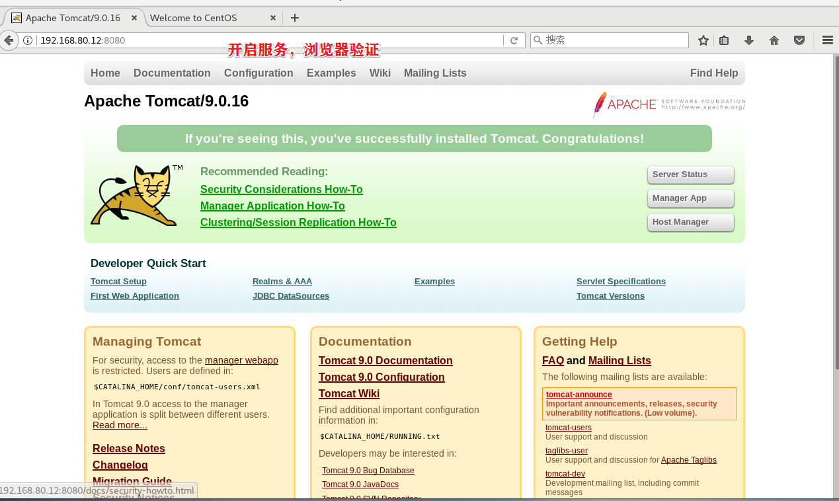Open Manager Application How-To link
The height and width of the screenshot is (501, 839).
point(272,206)
